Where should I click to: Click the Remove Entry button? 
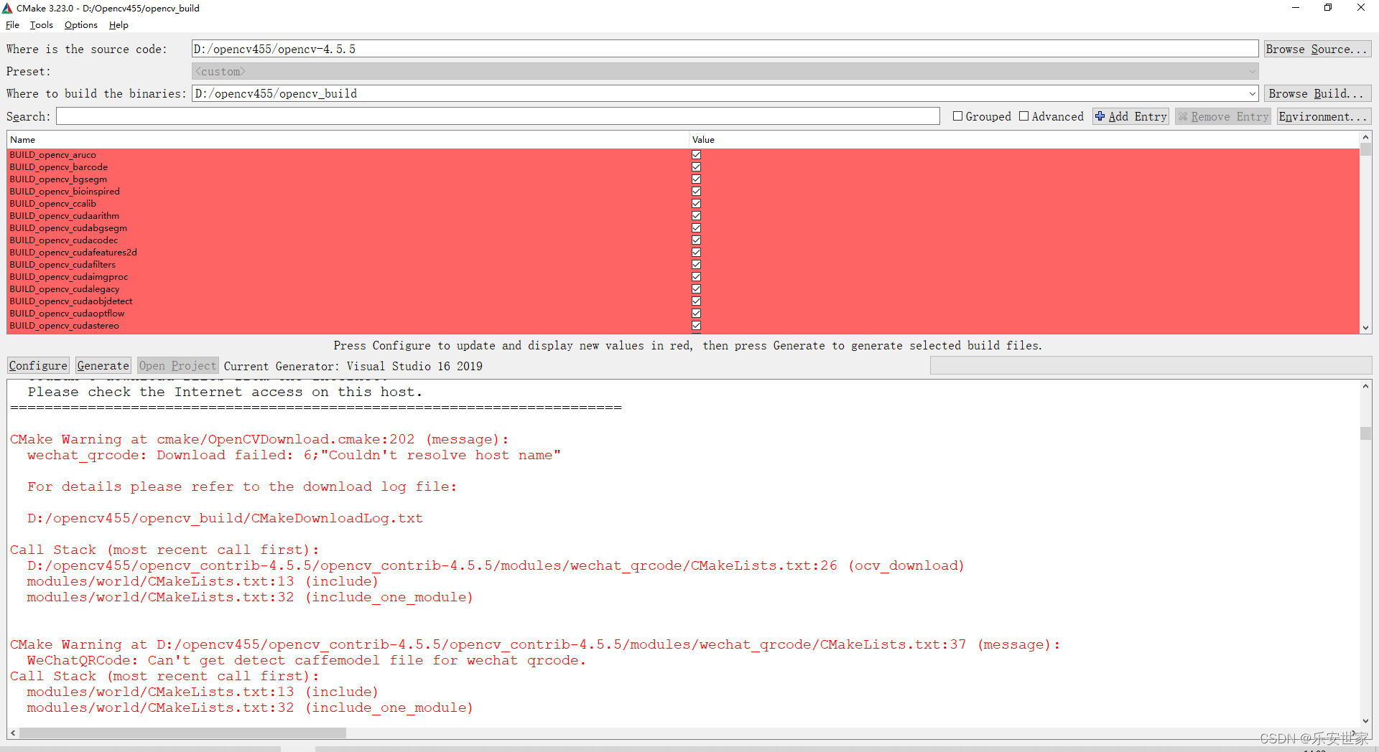pyautogui.click(x=1223, y=116)
